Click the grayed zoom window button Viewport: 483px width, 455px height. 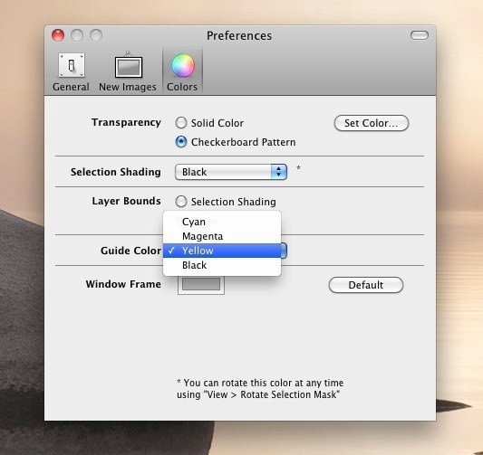pyautogui.click(x=96, y=35)
